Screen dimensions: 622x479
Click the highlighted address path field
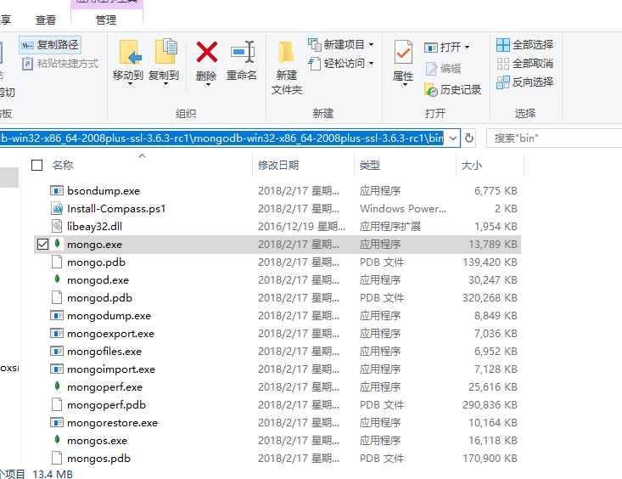click(x=221, y=138)
